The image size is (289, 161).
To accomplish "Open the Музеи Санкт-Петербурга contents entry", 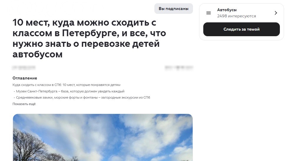I will coord(70,91).
